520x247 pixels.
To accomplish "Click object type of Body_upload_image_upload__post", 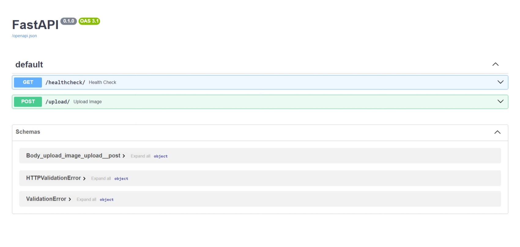I will point(161,156).
